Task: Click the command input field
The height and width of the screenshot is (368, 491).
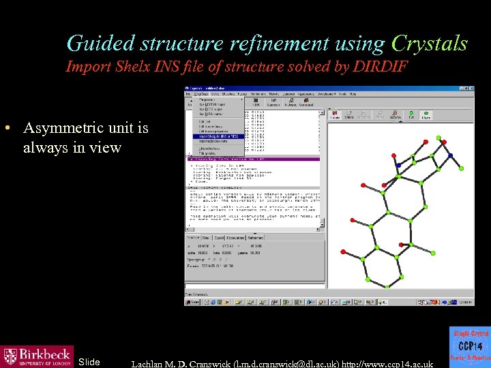Action: tap(256, 286)
